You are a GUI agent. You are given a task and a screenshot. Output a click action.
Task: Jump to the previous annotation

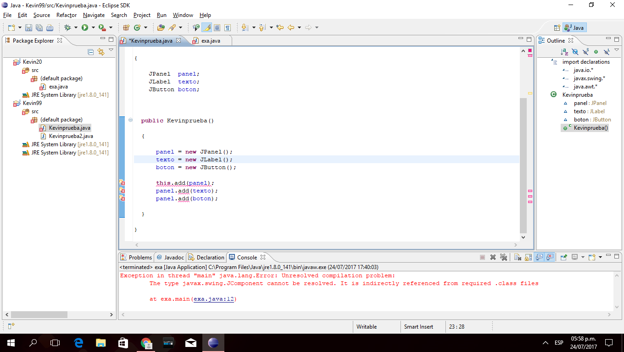(262, 27)
